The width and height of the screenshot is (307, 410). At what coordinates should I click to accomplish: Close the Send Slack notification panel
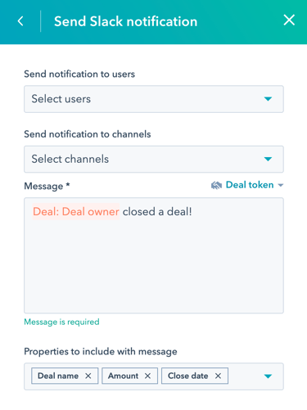pyautogui.click(x=289, y=20)
